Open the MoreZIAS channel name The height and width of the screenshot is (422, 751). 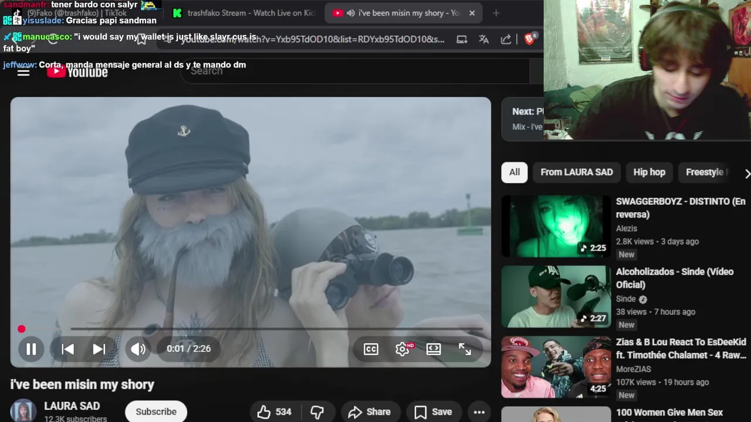point(634,369)
